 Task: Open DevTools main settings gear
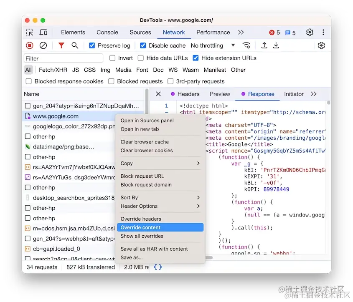pyautogui.click(x=310, y=33)
